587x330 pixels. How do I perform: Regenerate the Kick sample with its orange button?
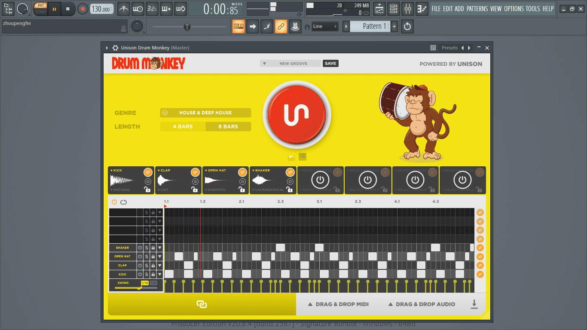coord(148,172)
